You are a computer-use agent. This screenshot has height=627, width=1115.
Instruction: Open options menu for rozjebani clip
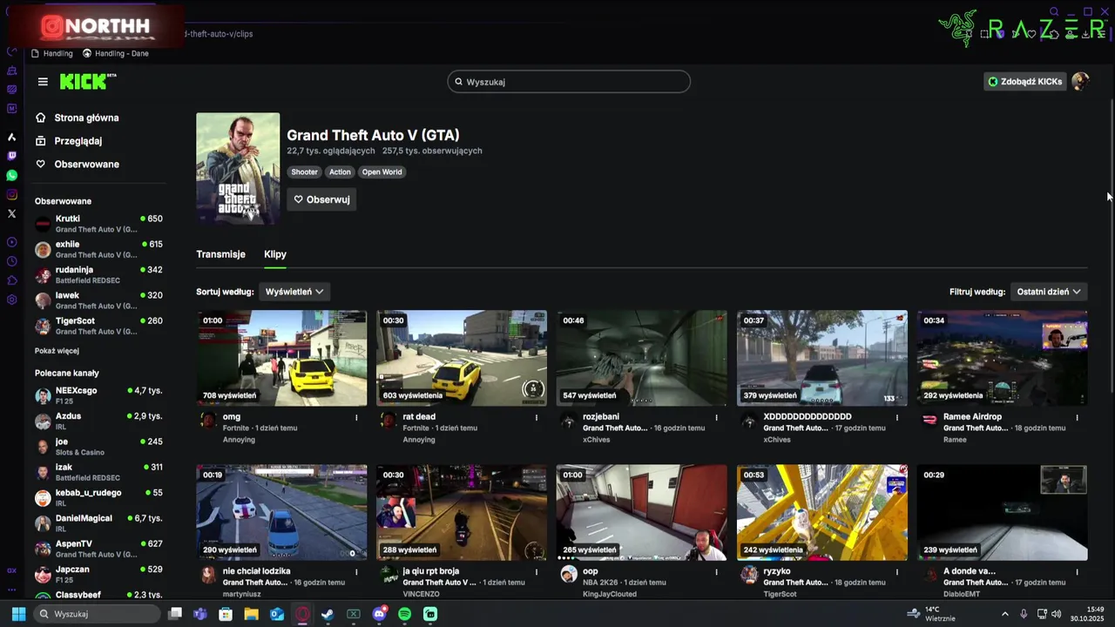click(717, 417)
